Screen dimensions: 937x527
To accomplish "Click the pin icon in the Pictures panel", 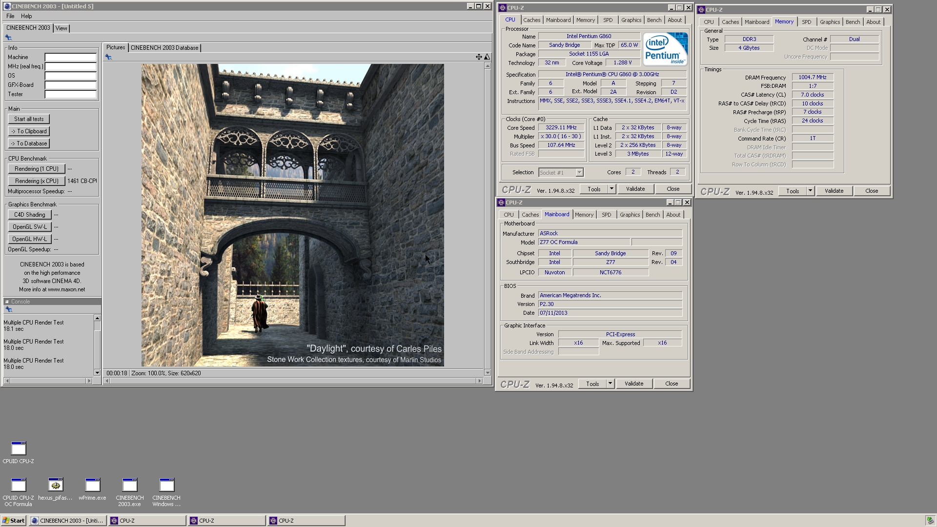I will click(108, 57).
